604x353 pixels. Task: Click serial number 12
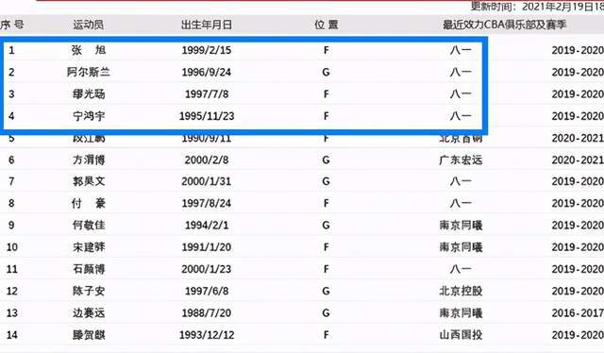(x=12, y=292)
